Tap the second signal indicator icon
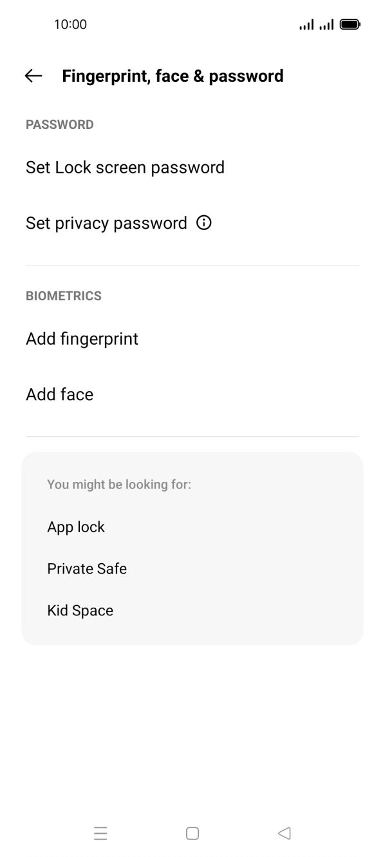 [326, 24]
